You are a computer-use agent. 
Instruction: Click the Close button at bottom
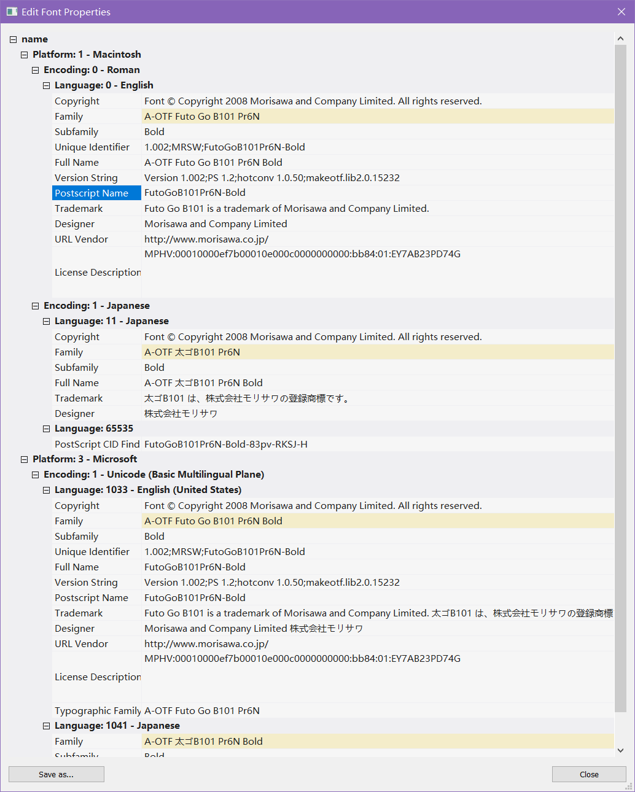click(589, 774)
